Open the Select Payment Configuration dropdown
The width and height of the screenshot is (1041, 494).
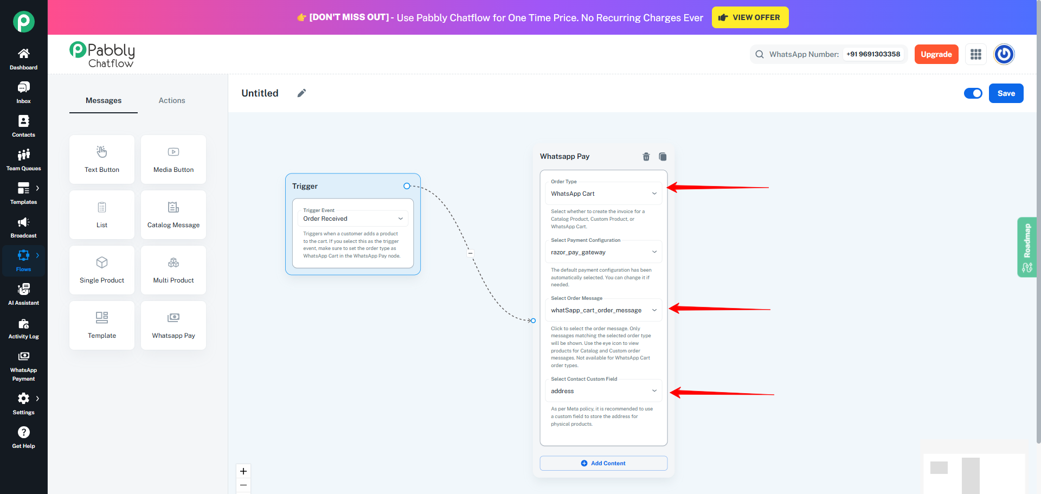[603, 252]
